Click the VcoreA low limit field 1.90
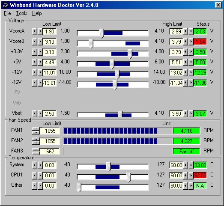The width and height of the screenshot is (224, 206). click(x=50, y=31)
